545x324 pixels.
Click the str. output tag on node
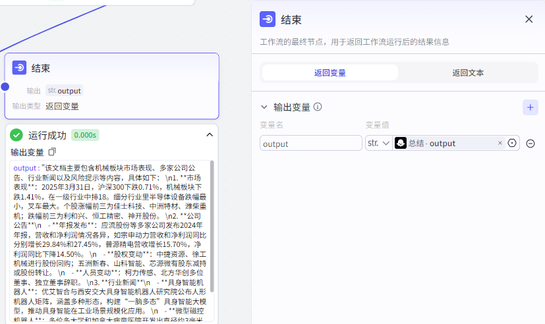[x=65, y=91]
